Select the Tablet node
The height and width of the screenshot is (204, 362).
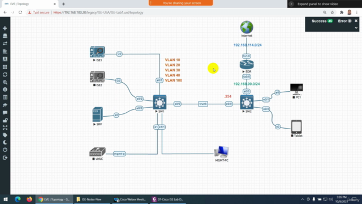click(x=296, y=127)
